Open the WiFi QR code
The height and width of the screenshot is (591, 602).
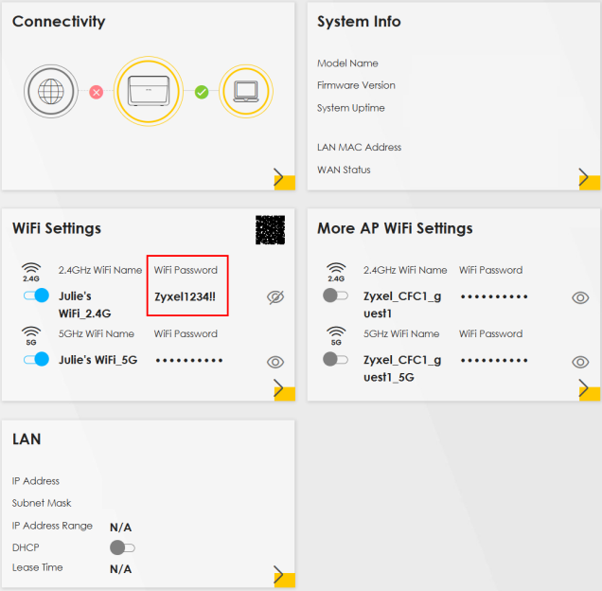271,230
